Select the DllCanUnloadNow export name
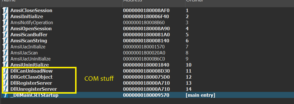This screenshot has height=104, width=294. click(31, 71)
